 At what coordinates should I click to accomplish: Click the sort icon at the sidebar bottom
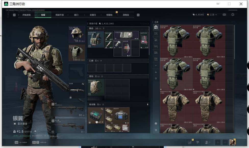click(156, 130)
